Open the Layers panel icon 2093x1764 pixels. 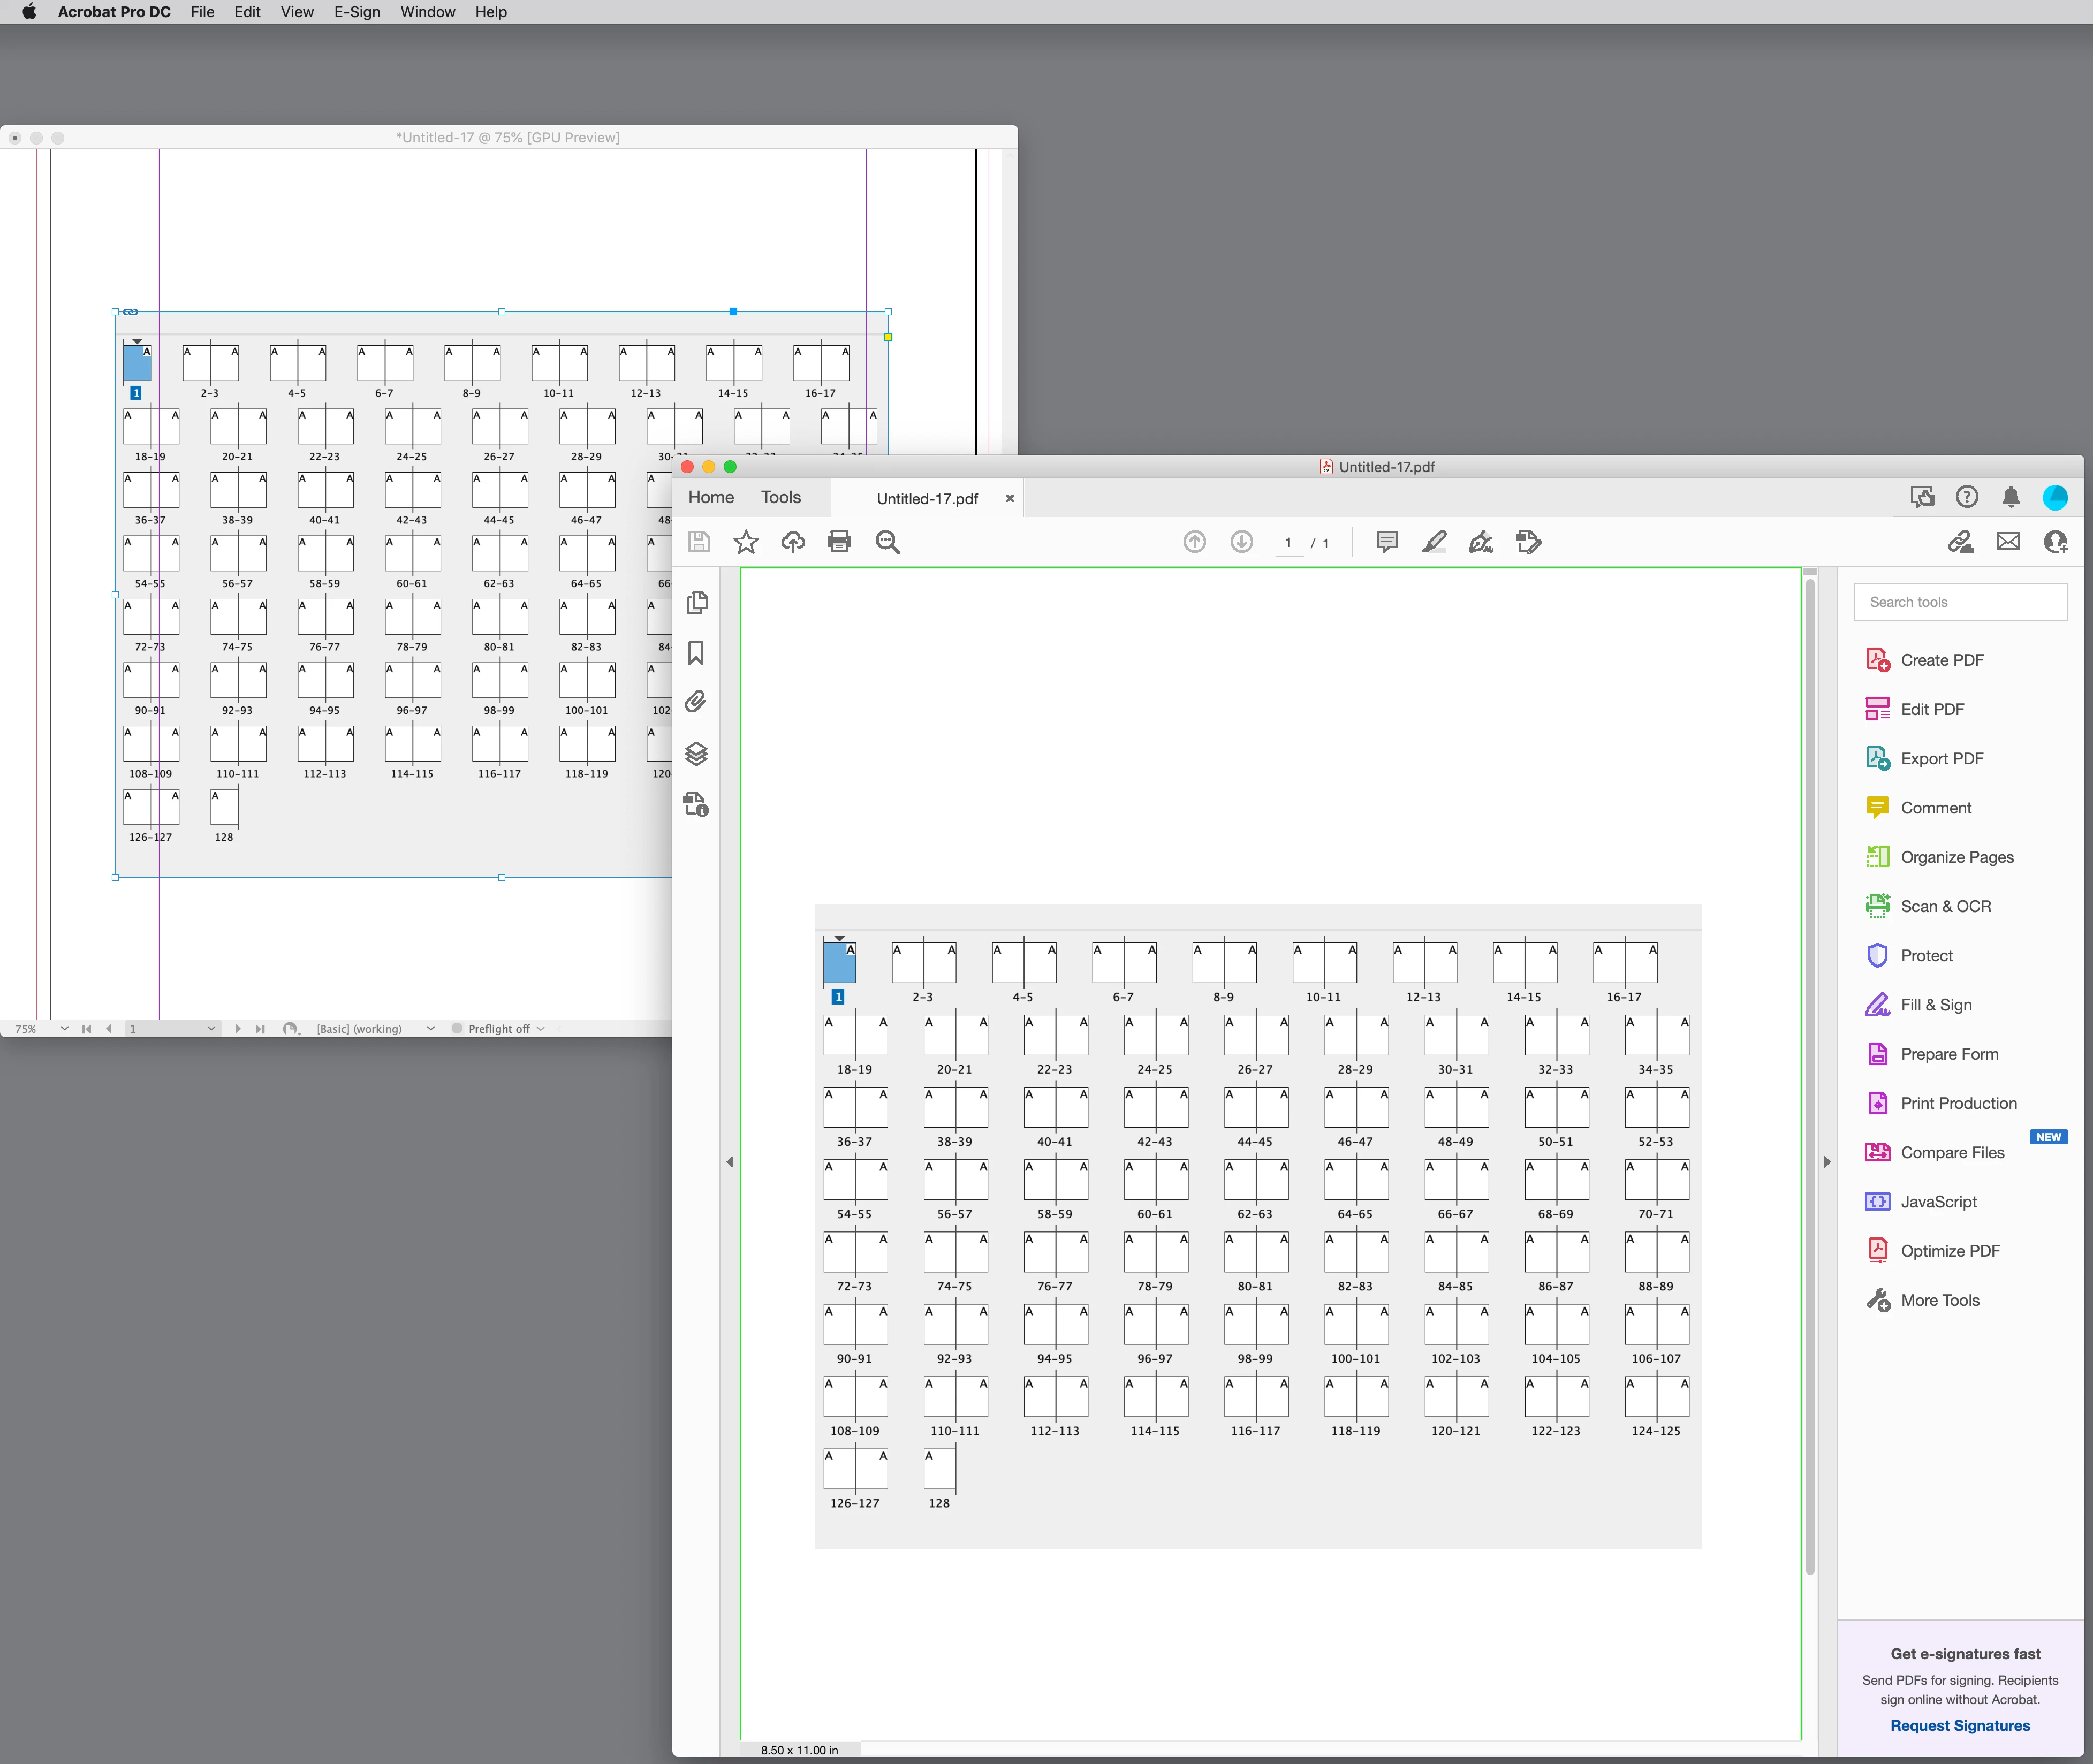(697, 754)
